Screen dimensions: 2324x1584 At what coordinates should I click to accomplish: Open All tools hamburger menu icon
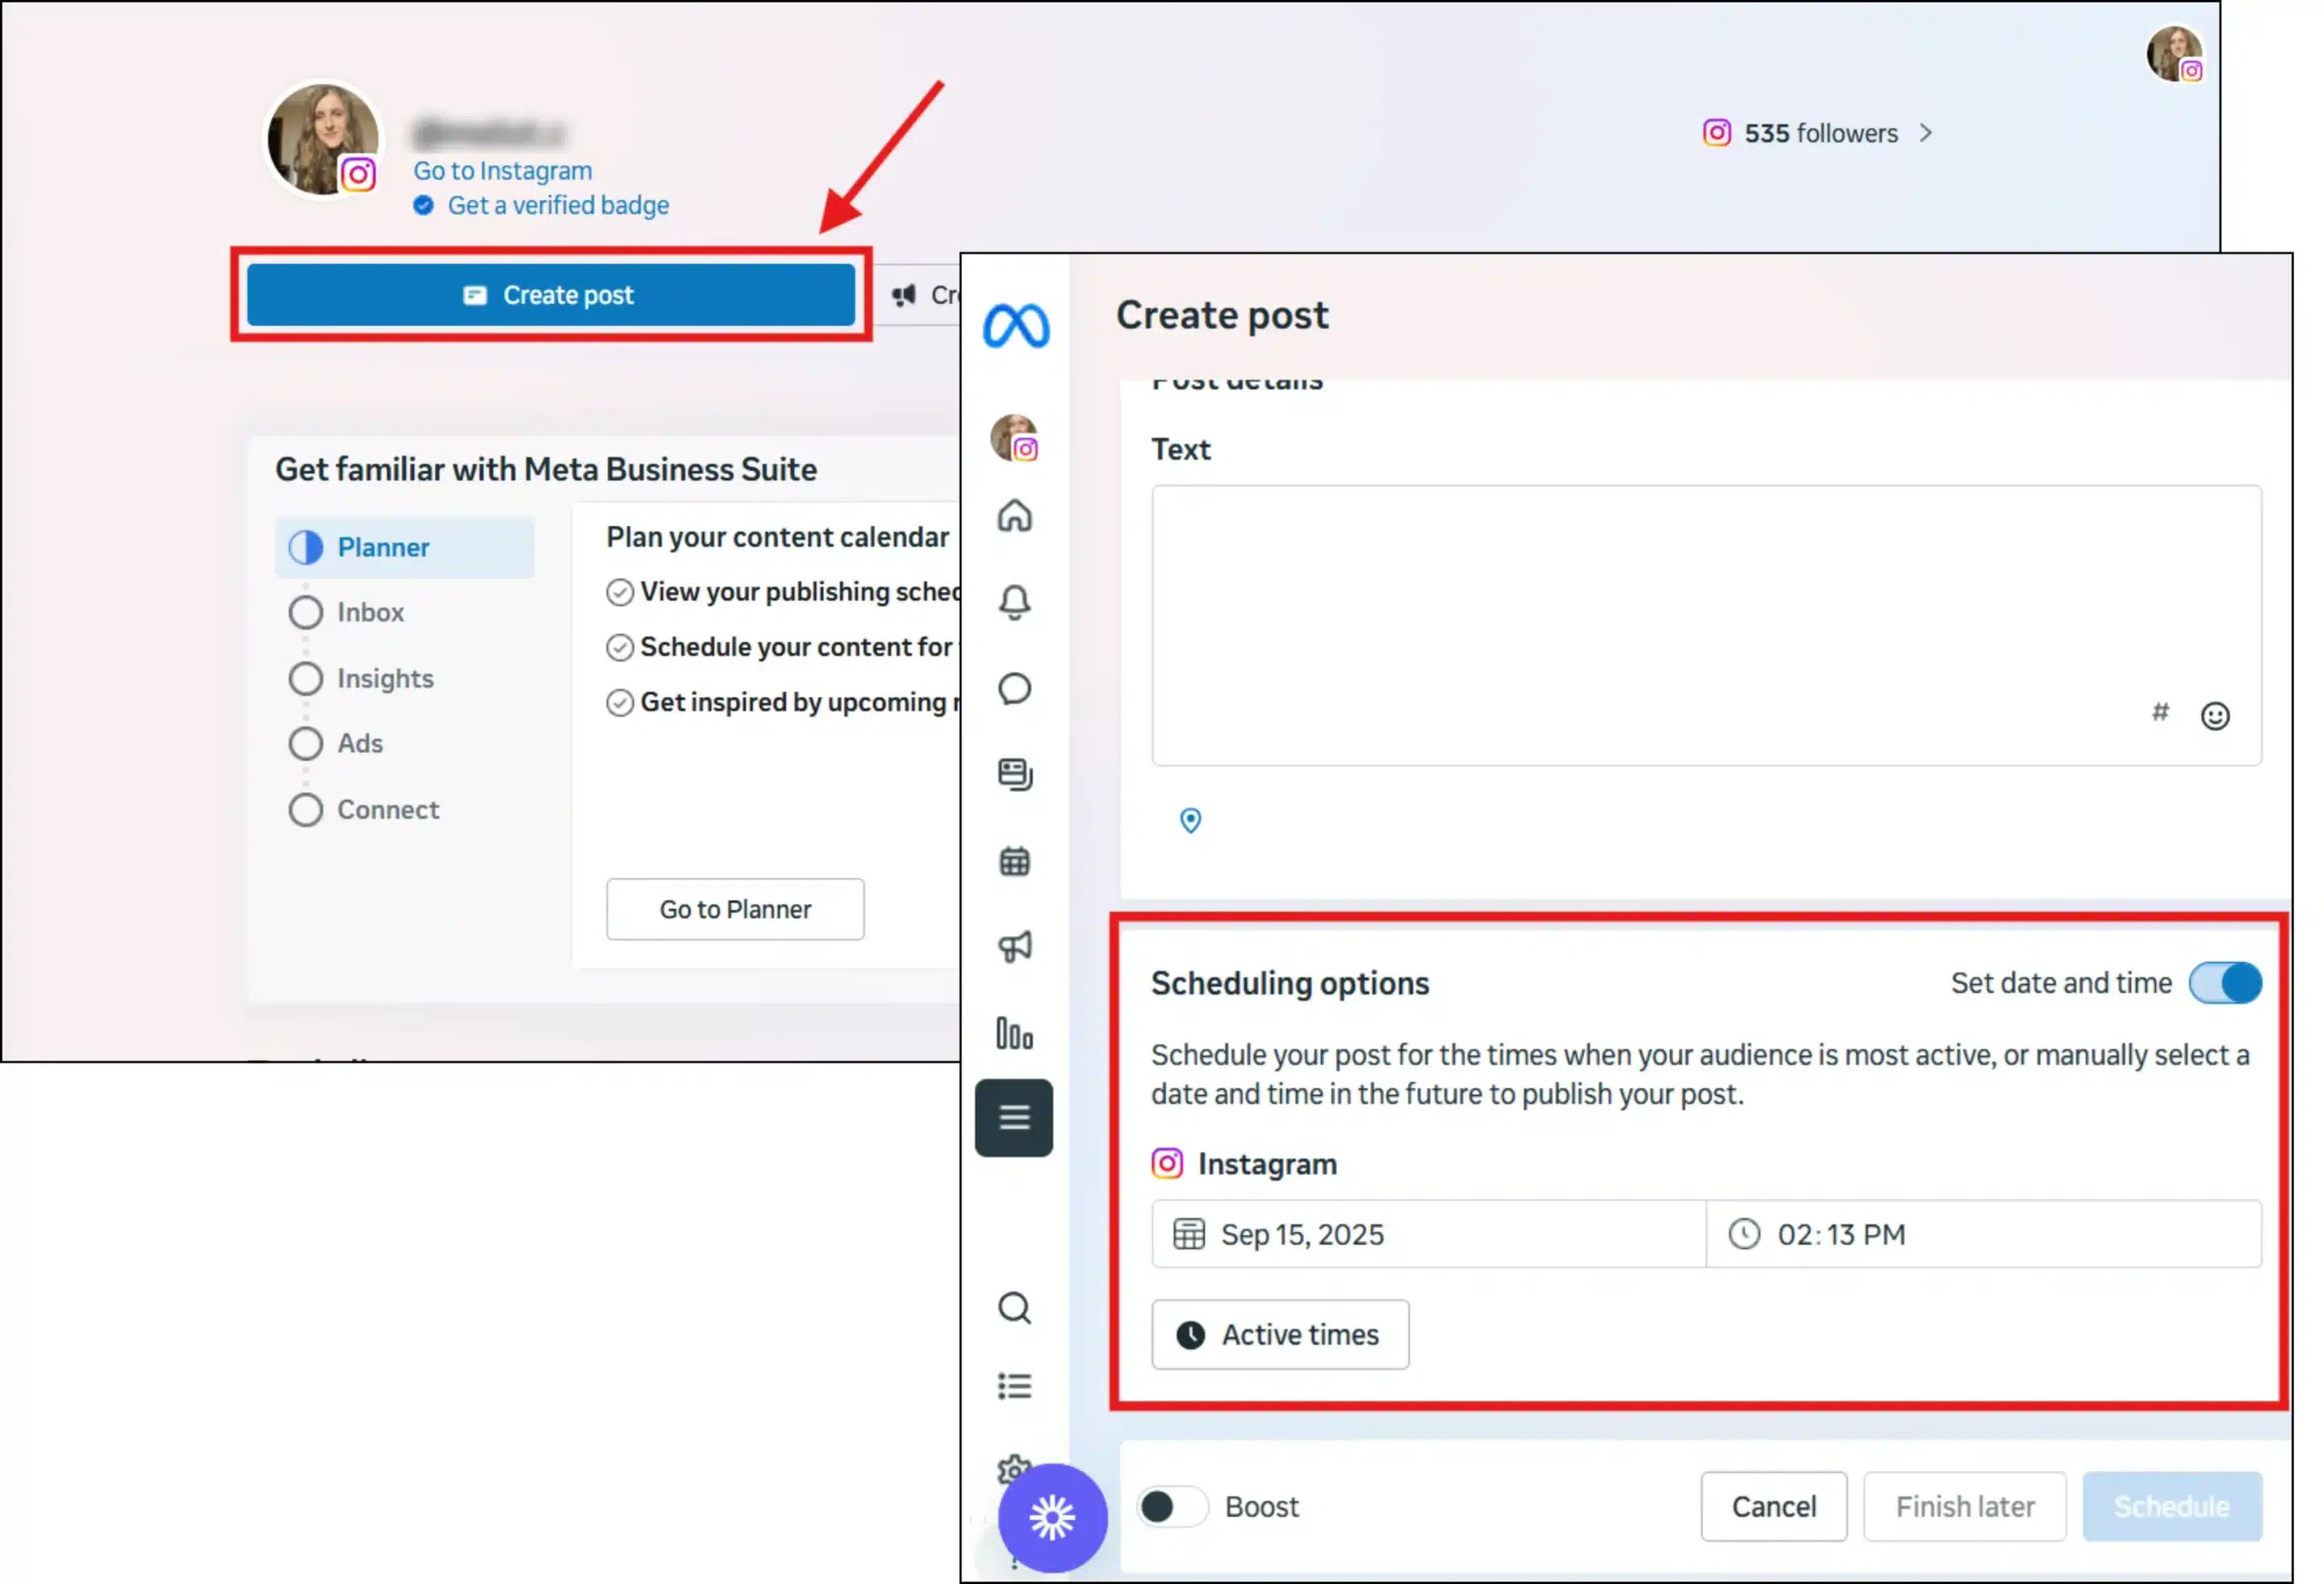tap(1014, 1117)
